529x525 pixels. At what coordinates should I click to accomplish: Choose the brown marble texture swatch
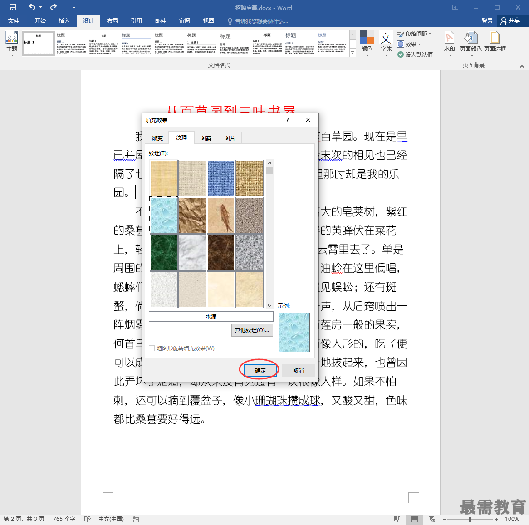point(220,253)
